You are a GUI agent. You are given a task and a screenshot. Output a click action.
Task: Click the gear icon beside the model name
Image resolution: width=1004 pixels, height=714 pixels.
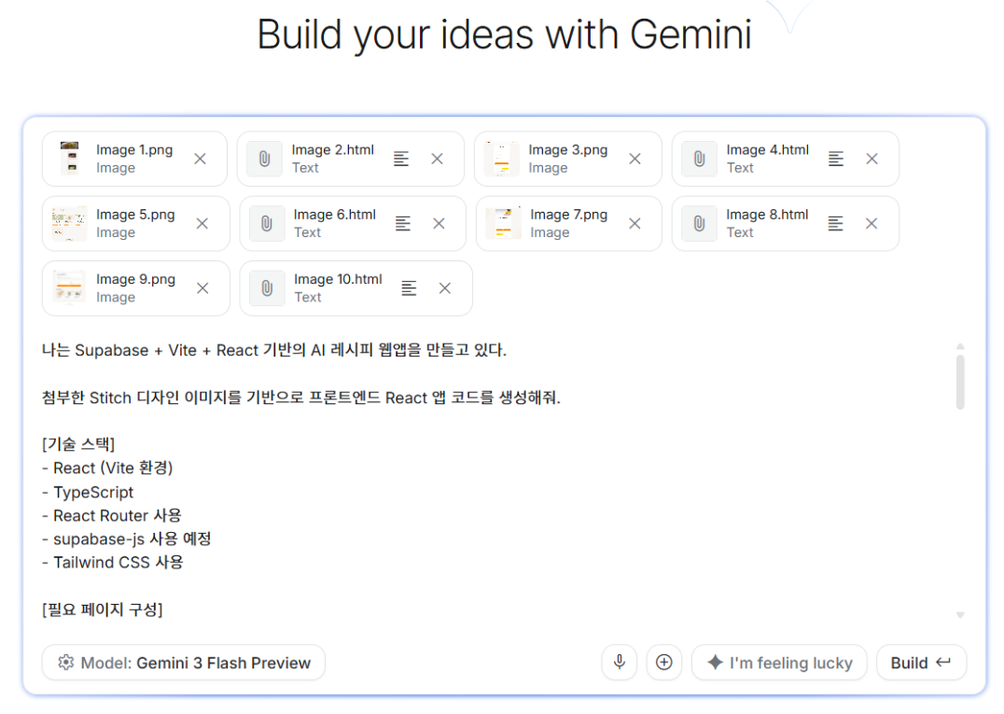point(65,663)
